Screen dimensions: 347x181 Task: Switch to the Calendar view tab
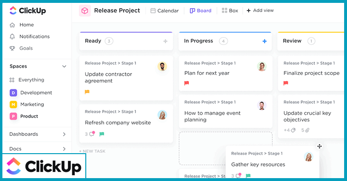164,11
